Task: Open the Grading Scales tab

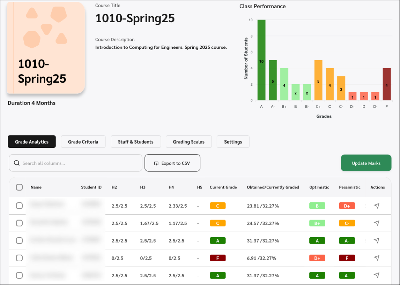Action: [188, 142]
